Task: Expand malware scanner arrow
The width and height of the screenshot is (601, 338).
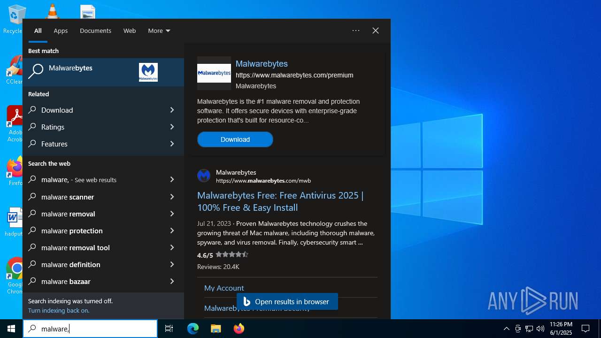Action: [x=172, y=197]
